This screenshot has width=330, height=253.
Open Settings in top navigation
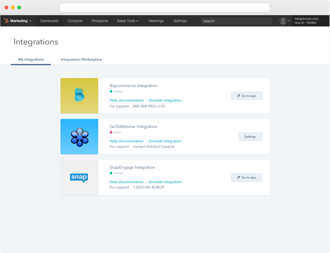pos(180,21)
